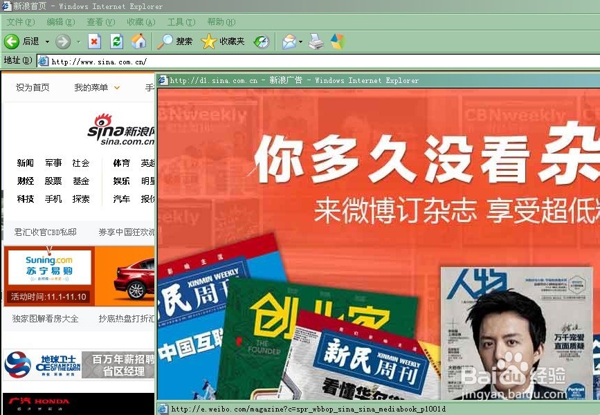Click the 君汇收官CBD私邸 text link
The height and width of the screenshot is (415, 600).
(46, 232)
